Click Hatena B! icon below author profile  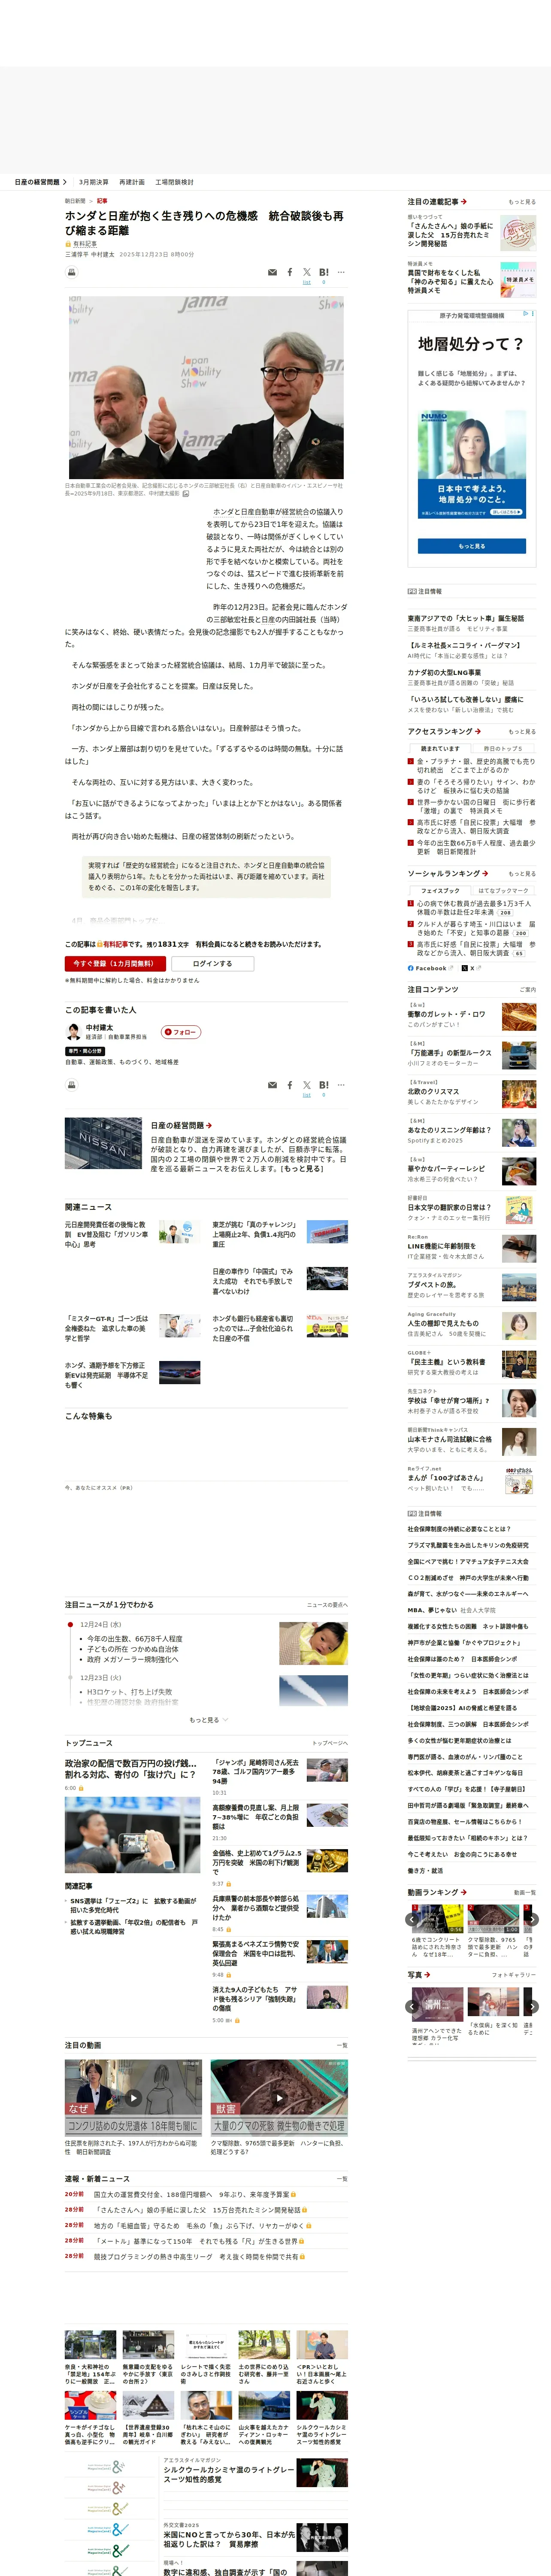click(x=324, y=1085)
